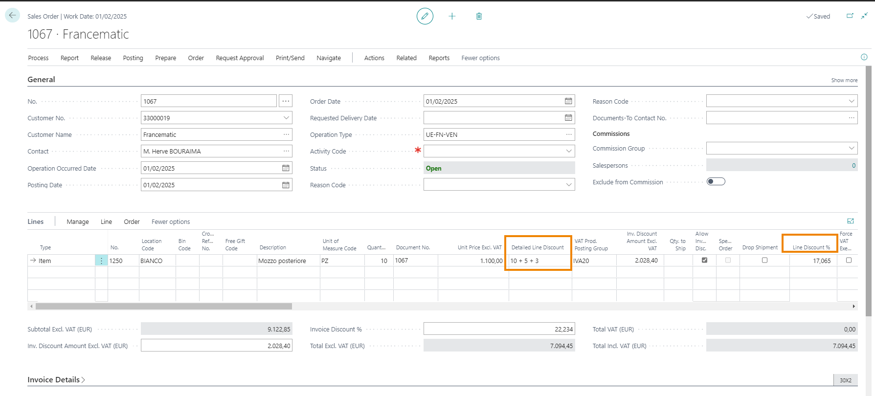This screenshot has width=875, height=396.
Task: Check the Special Order checkbox
Action: pyautogui.click(x=728, y=260)
